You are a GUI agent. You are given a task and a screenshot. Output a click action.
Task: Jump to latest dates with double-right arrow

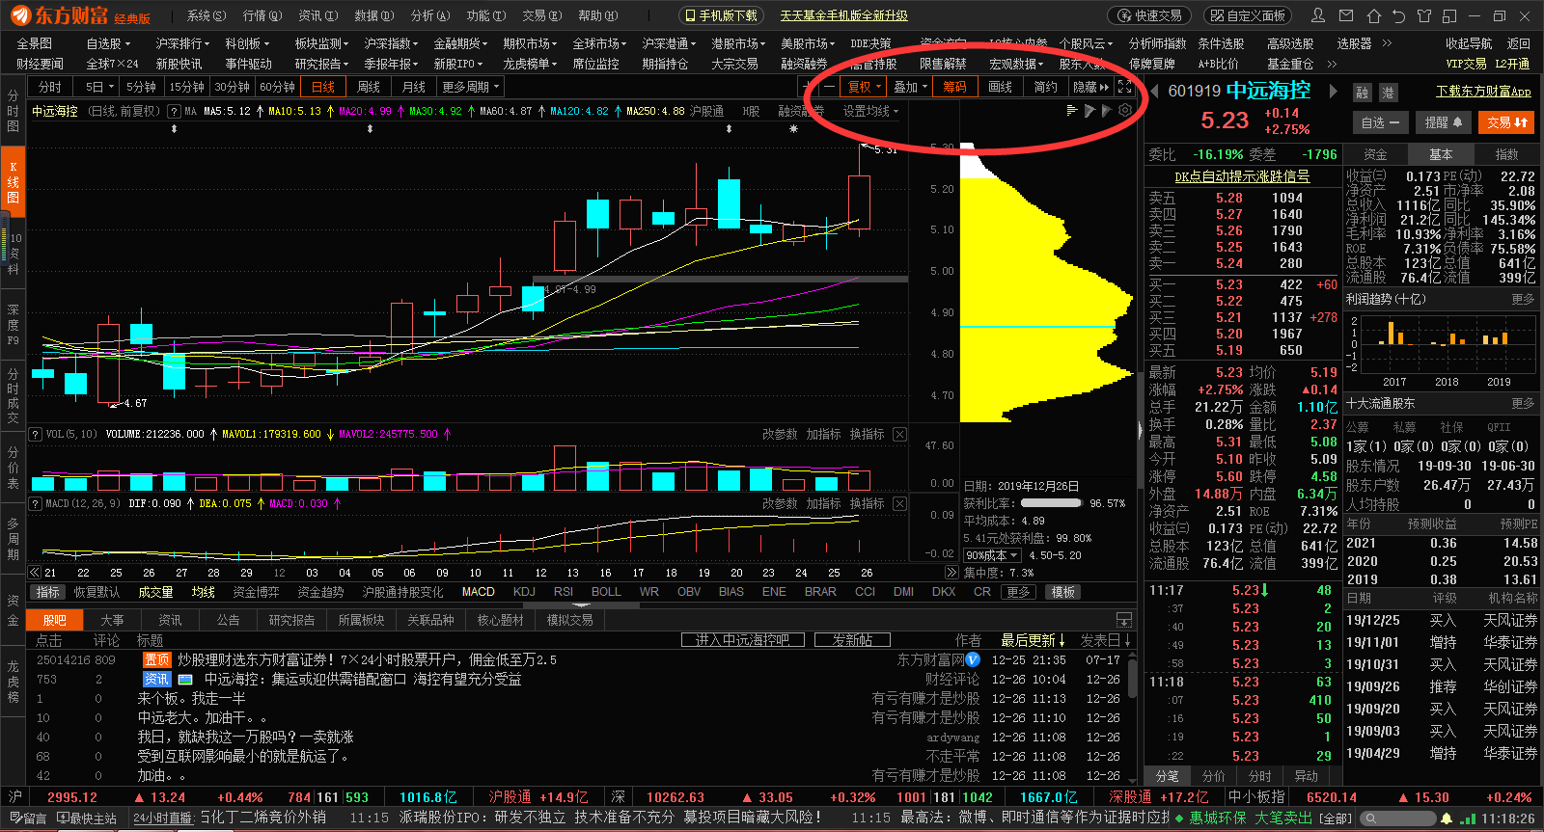click(951, 573)
